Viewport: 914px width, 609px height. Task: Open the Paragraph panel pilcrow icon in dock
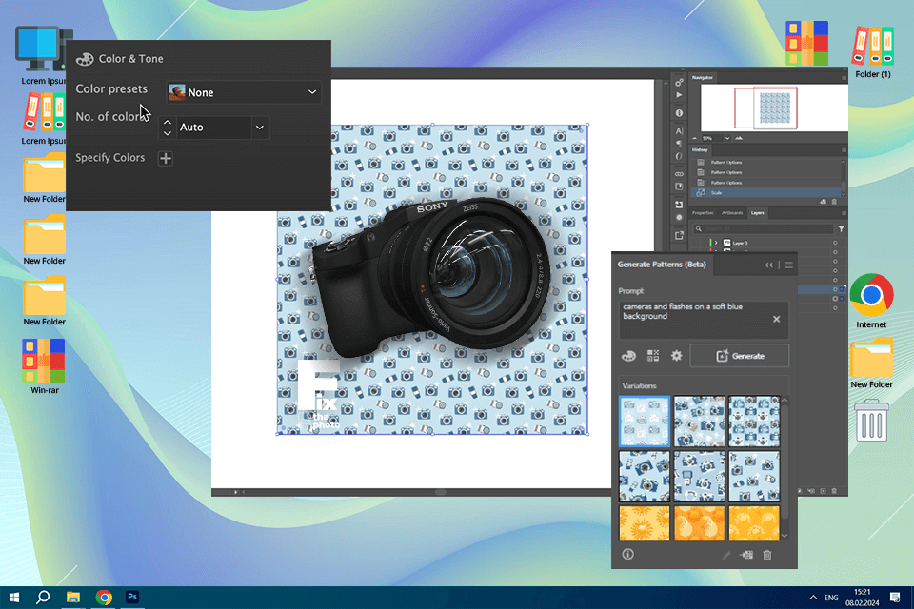(x=679, y=144)
